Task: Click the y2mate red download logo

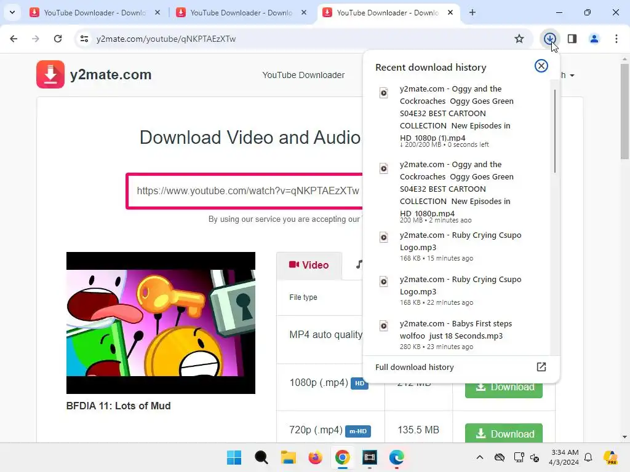Action: point(50,74)
